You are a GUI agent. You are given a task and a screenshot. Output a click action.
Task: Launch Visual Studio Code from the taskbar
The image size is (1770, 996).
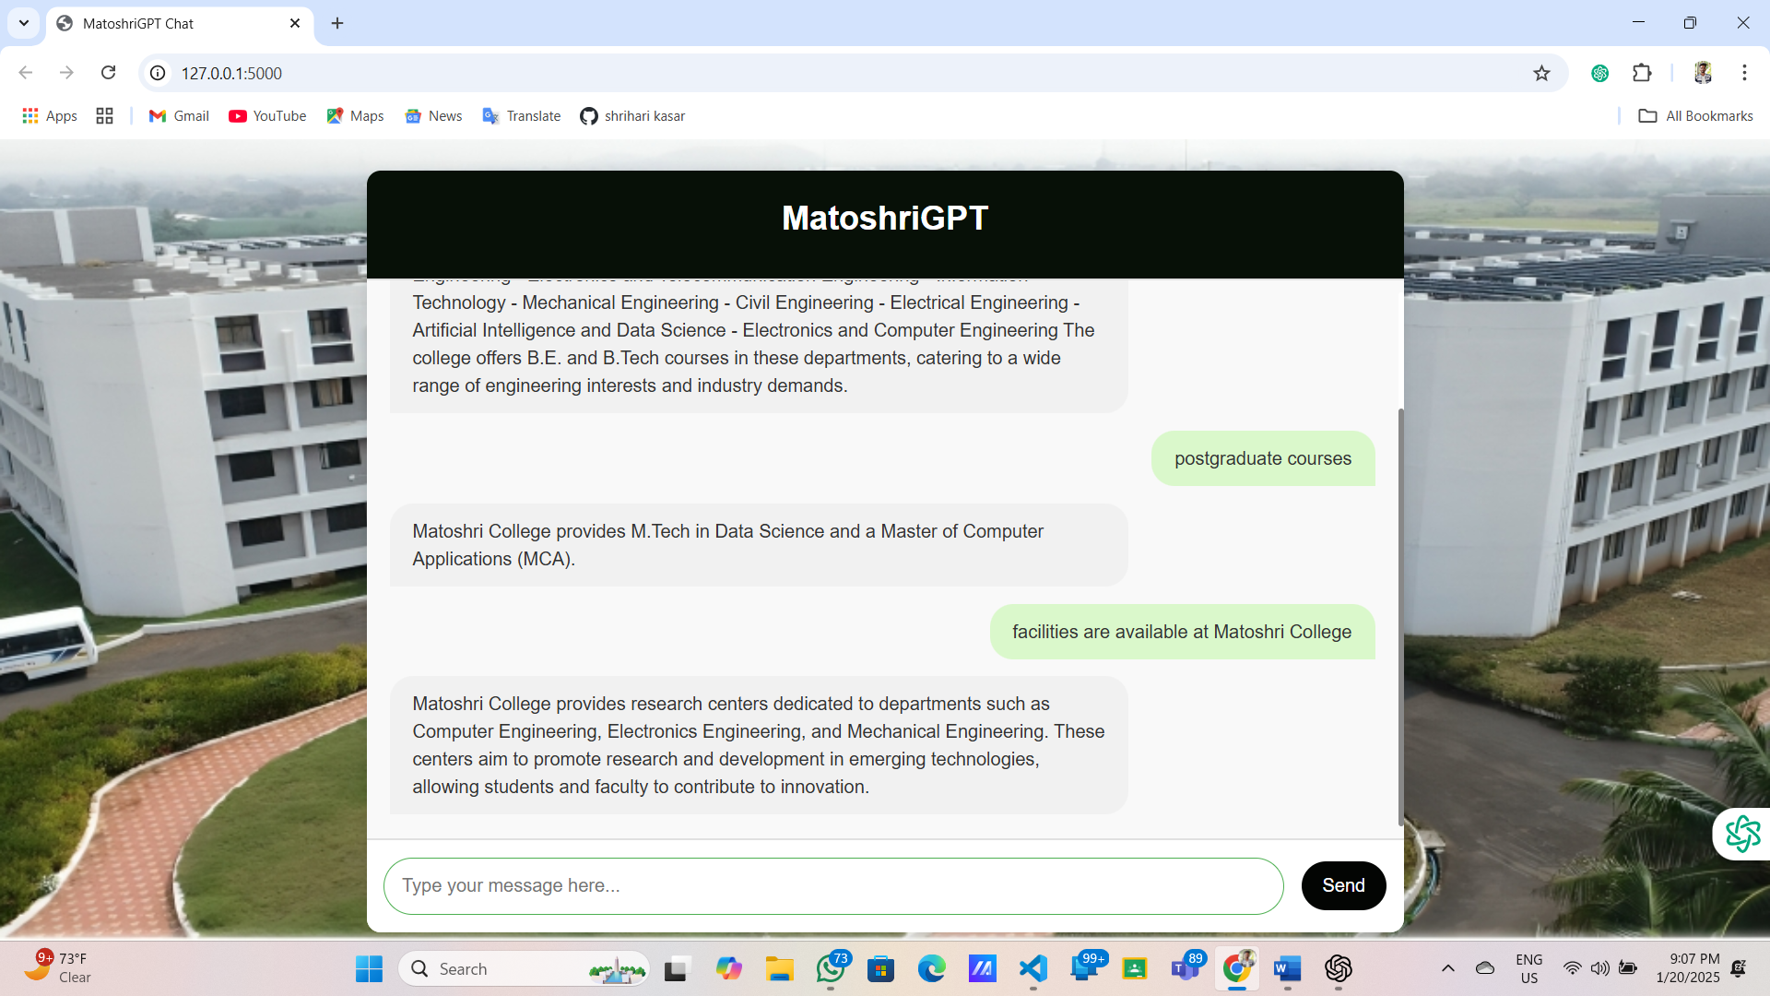[x=1032, y=968]
